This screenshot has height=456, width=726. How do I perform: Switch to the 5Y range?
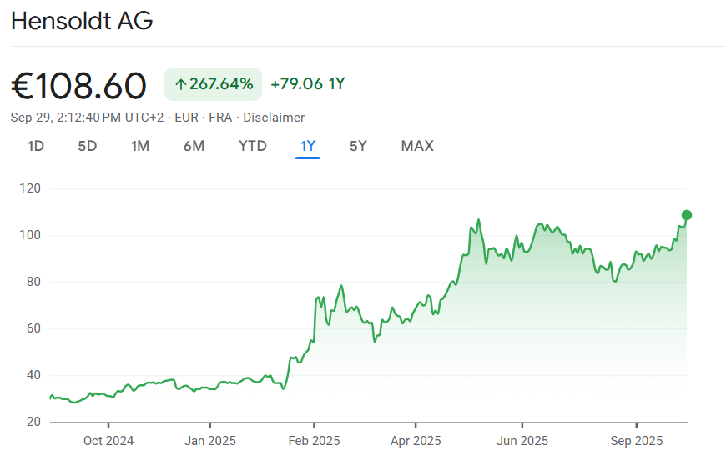(358, 146)
